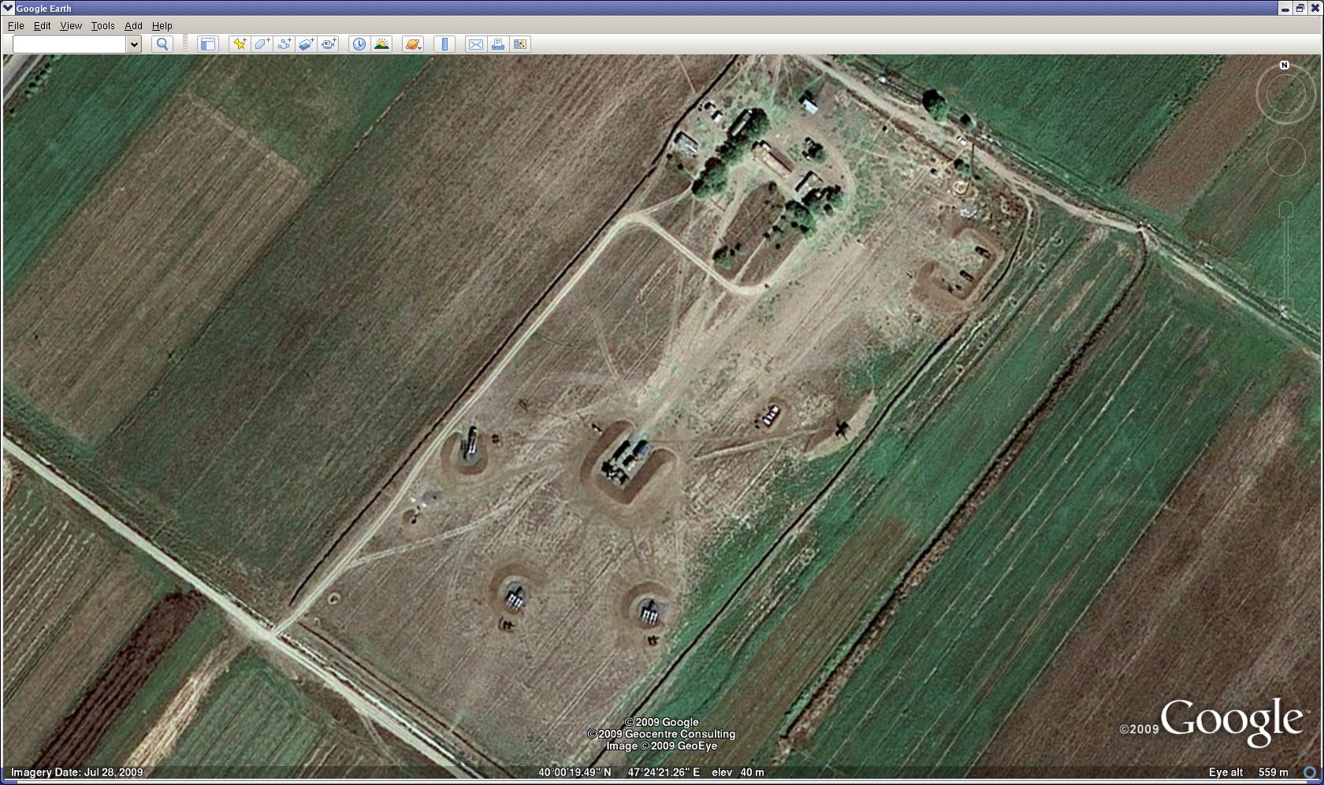Open the ruler measurement tool
The image size is (1324, 785).
click(444, 44)
